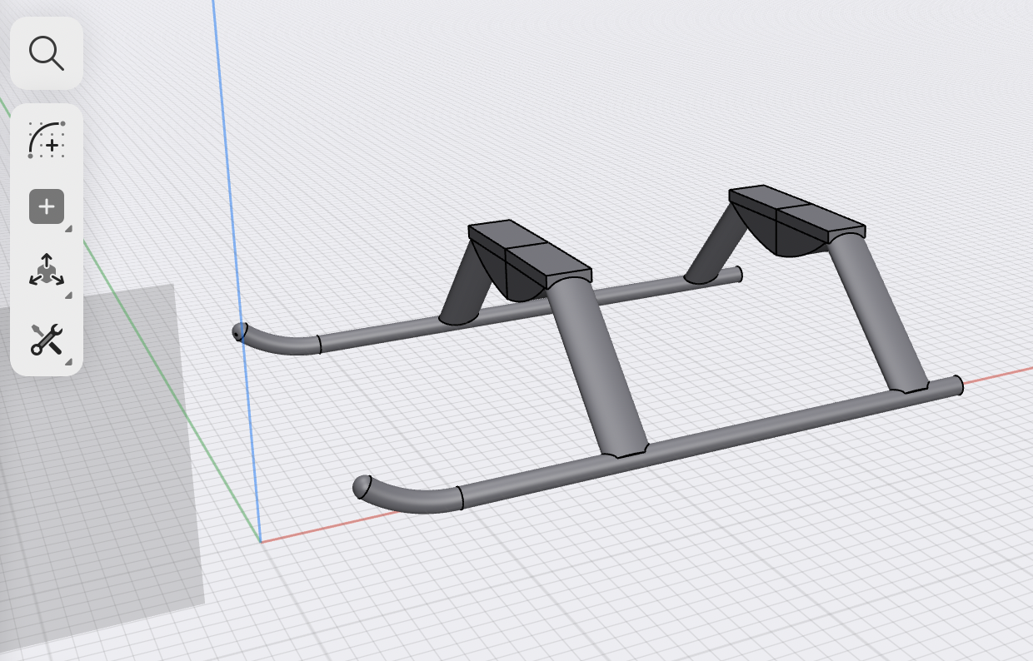This screenshot has width=1033, height=661.
Task: Pick the curved tip of rear skid
Action: point(277,340)
